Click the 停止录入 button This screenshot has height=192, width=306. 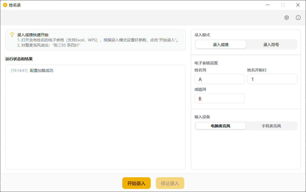point(170,183)
